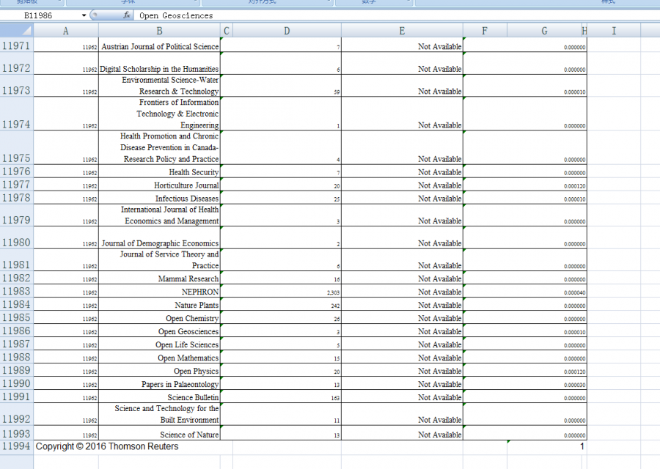Click cell Nature Plants
660x469 pixels.
160,304
